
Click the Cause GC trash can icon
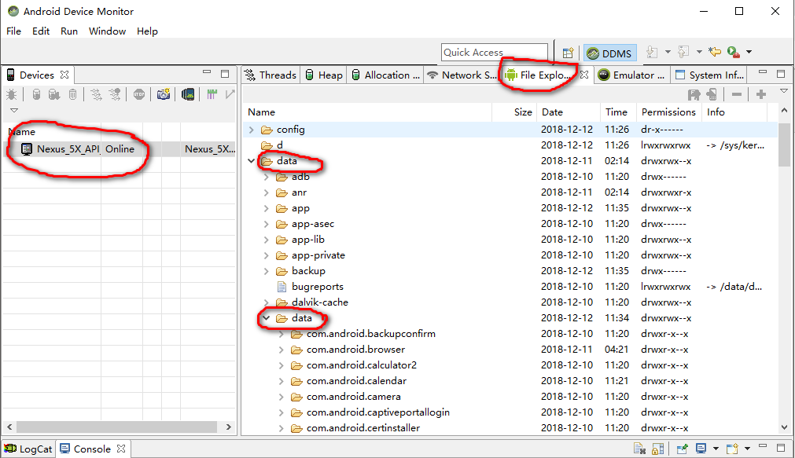[x=73, y=94]
